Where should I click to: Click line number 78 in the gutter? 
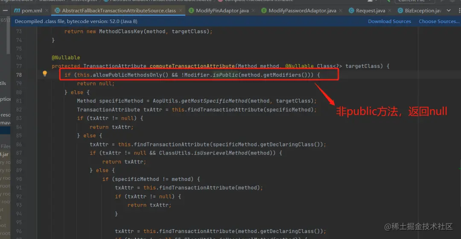pos(19,75)
